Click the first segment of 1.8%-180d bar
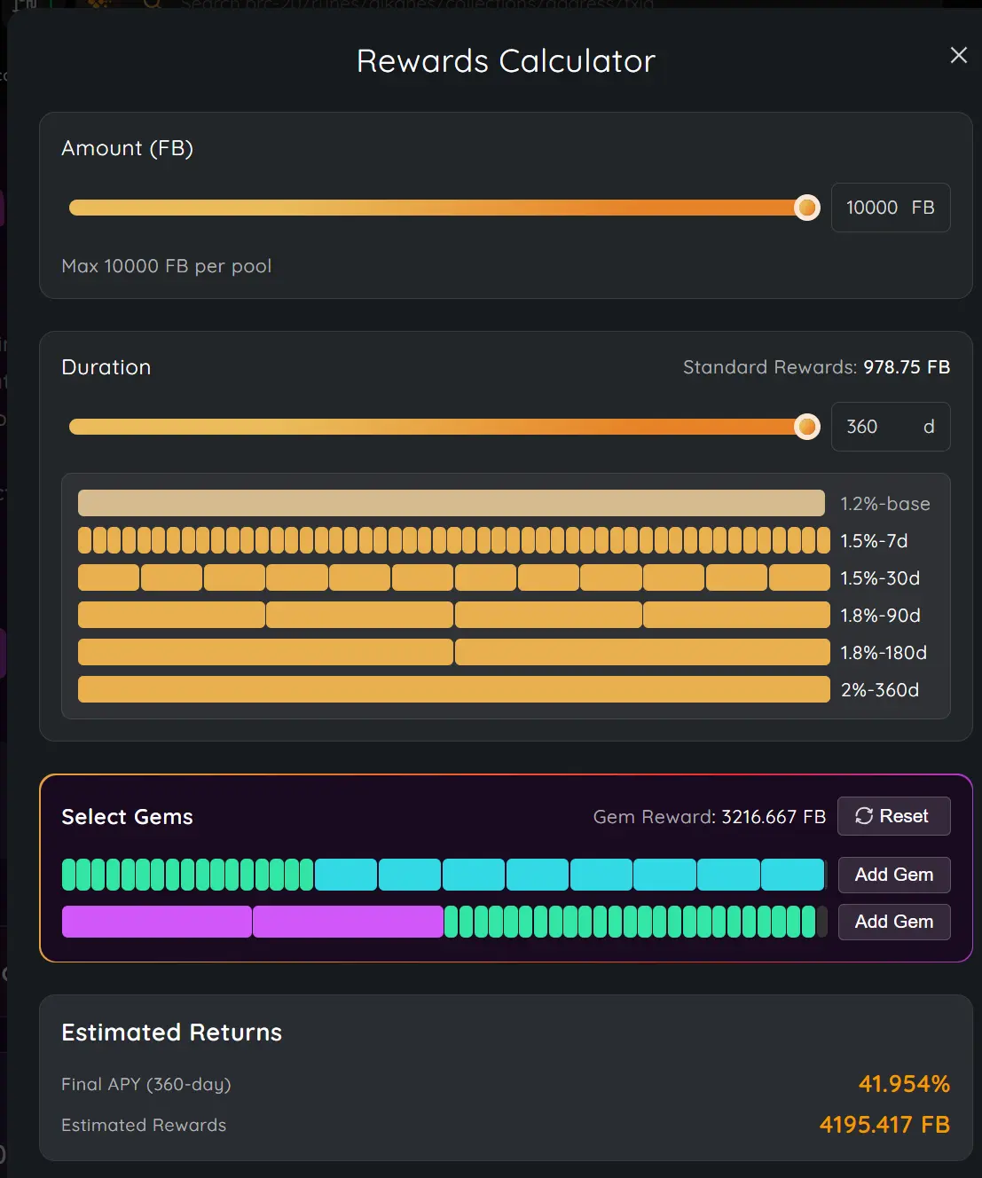The image size is (982, 1178). (265, 652)
